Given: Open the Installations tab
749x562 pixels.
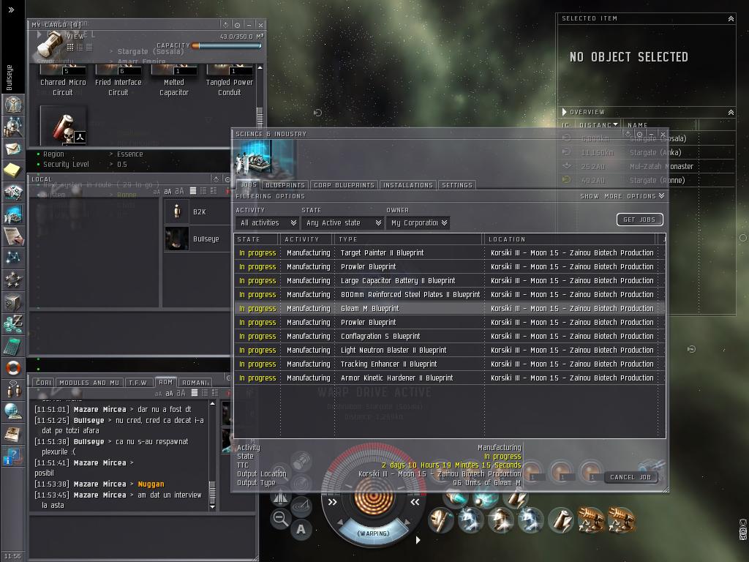Looking at the screenshot, I should click(x=408, y=185).
